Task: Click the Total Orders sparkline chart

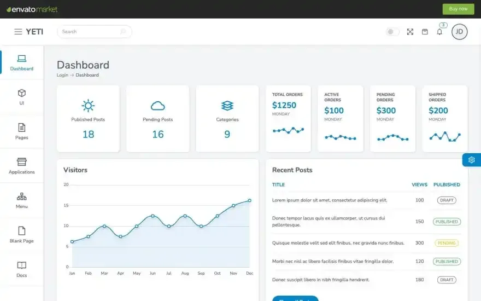Action: coord(289,130)
